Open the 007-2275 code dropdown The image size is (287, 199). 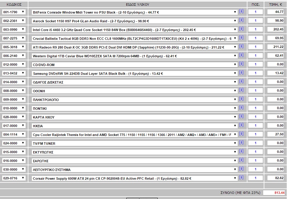(14, 38)
